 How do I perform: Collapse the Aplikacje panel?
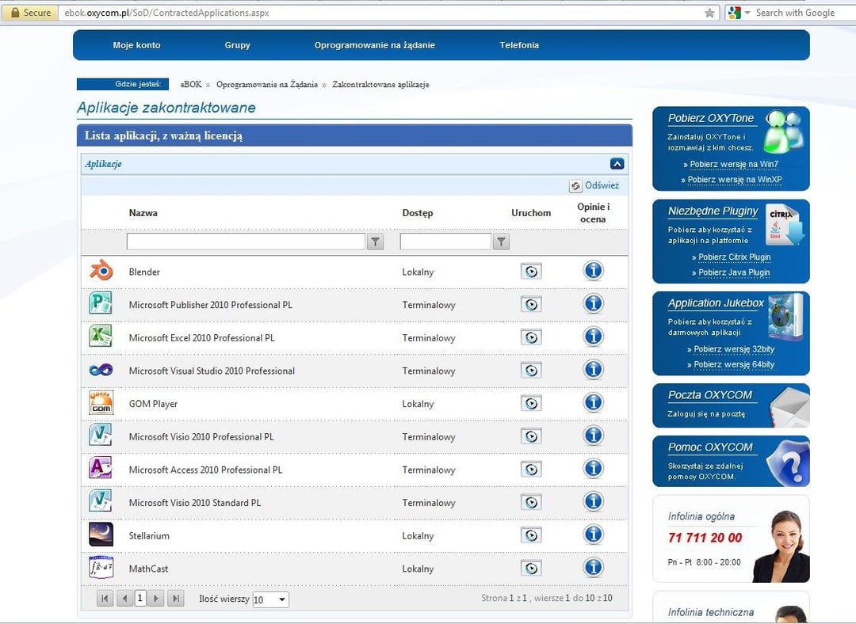coord(617,164)
